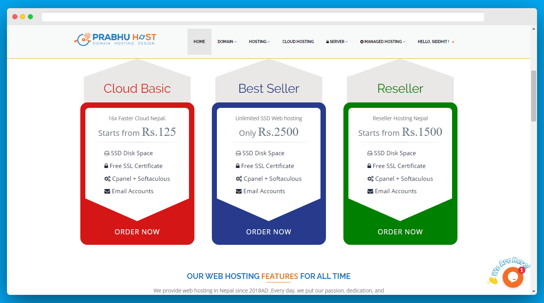544x303 pixels.
Task: Click ORDER NOW on the Cloud Basic plan
Action: (x=137, y=232)
